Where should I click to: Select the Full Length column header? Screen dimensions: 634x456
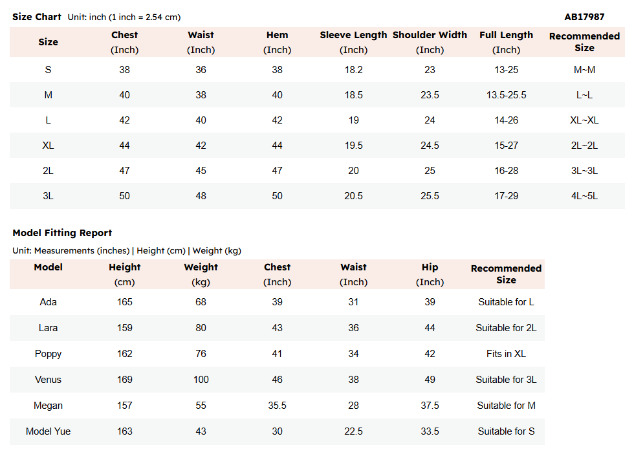coord(506,36)
